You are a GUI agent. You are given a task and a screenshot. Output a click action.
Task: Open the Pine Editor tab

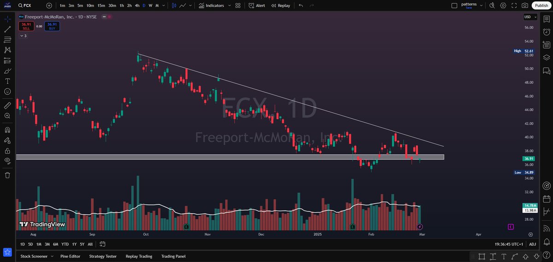71,256
